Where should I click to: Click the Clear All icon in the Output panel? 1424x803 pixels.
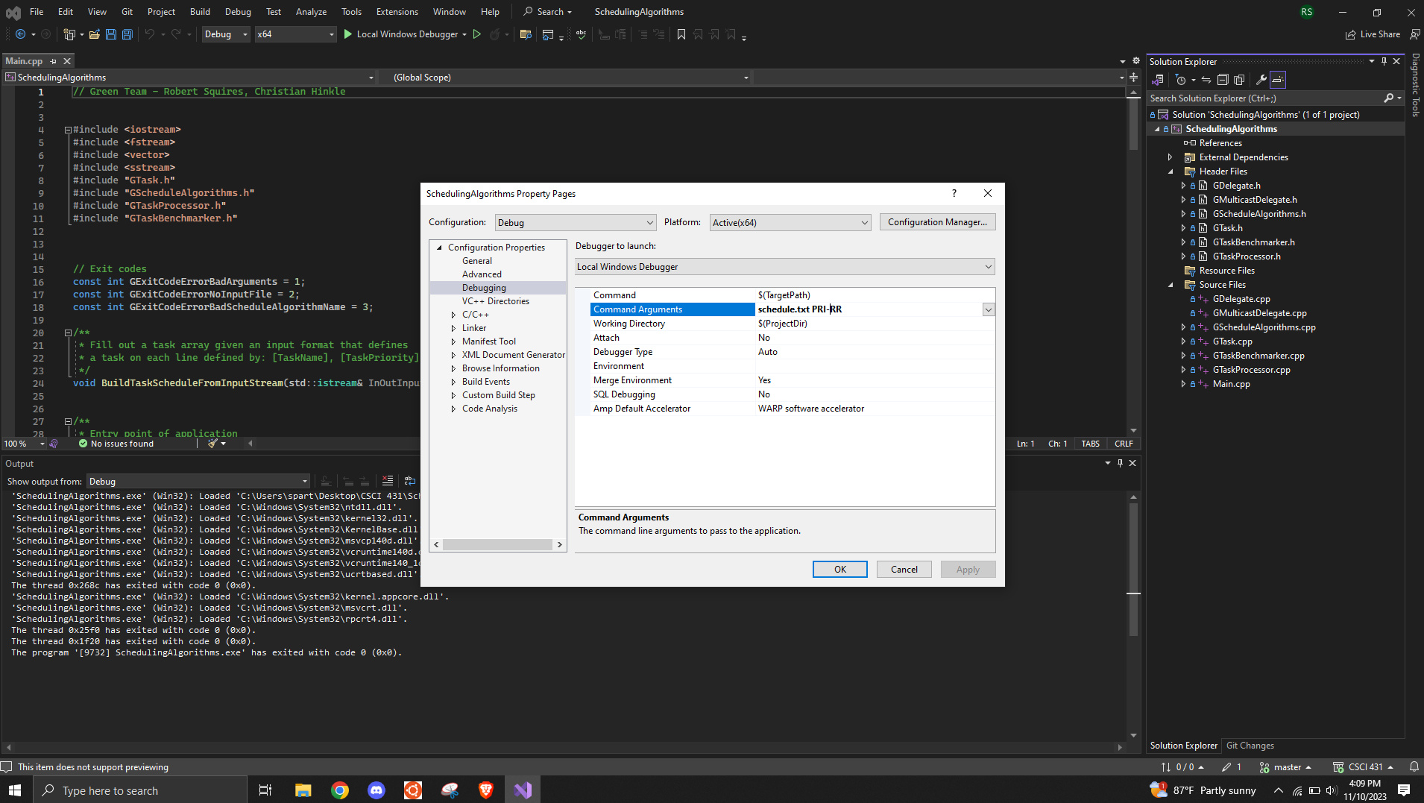coord(388,481)
